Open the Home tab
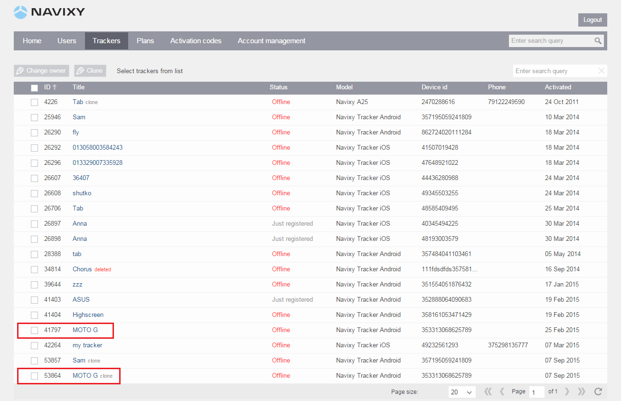Viewport: 621px width, 401px height. [32, 41]
